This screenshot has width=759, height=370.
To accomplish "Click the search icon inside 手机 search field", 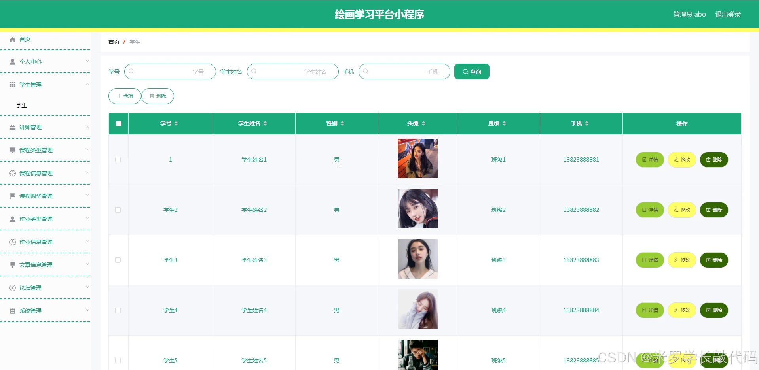I will (366, 71).
